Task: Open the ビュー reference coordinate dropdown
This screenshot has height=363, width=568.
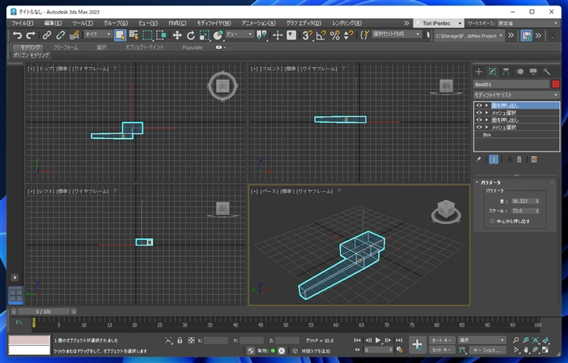Action: coord(239,34)
